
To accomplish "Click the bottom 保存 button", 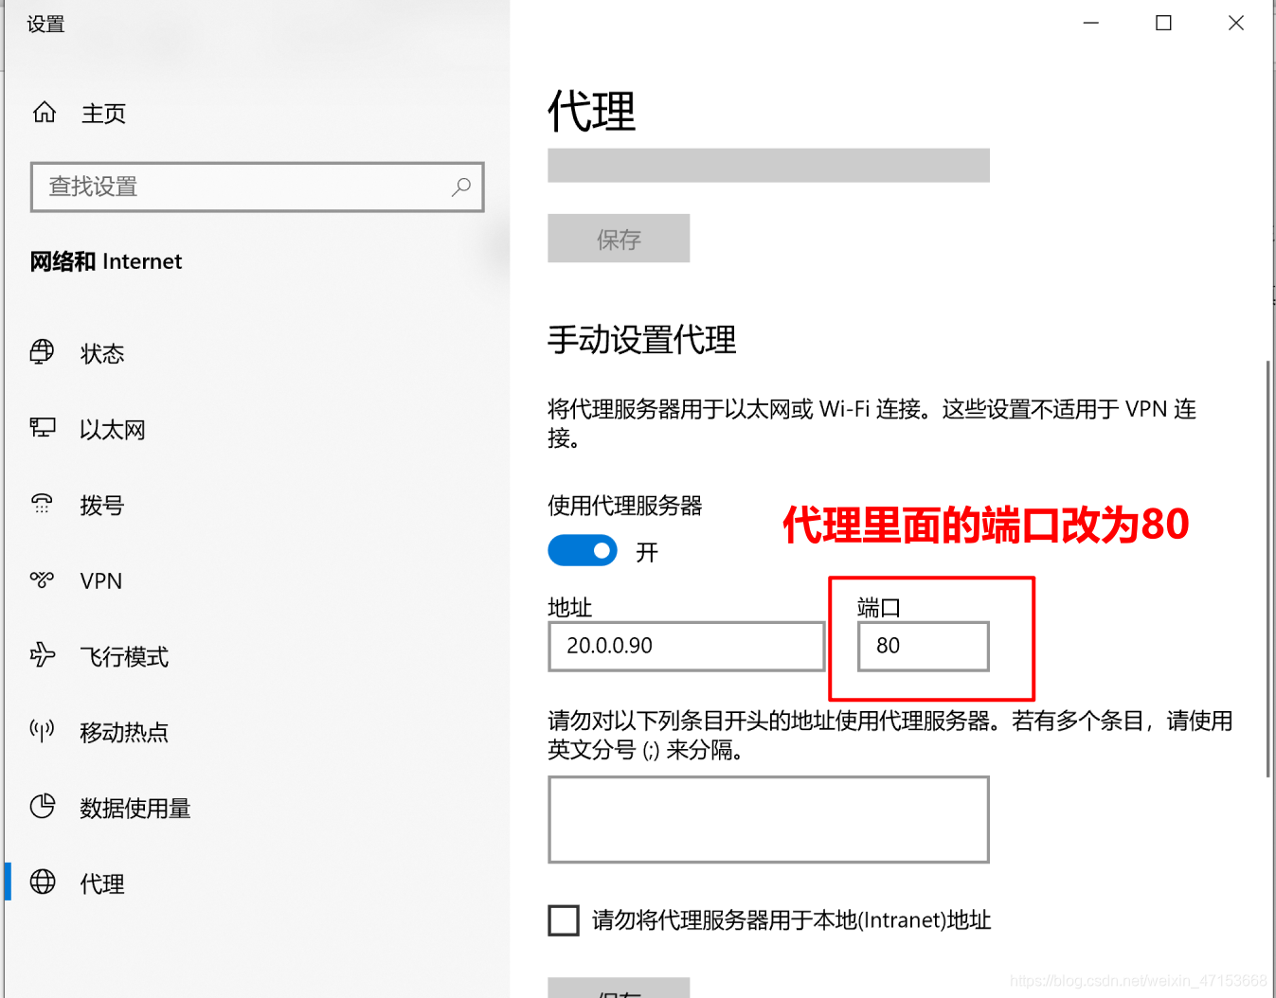I will (x=618, y=990).
